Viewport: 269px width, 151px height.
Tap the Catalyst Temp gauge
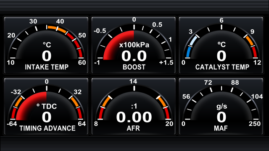[221, 45]
